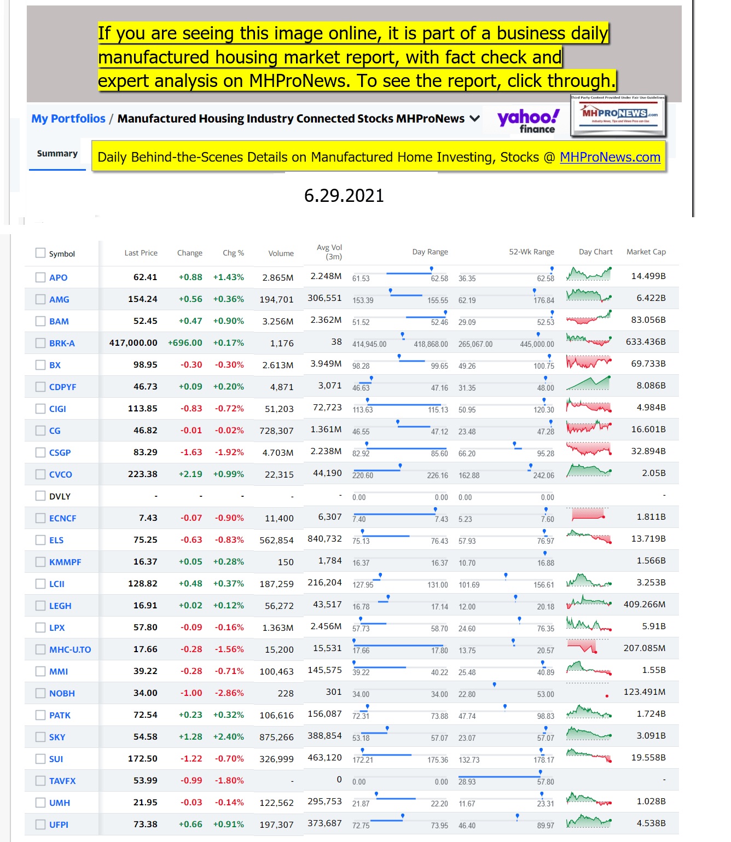Open the SKY day chart sparkline

(x=589, y=733)
